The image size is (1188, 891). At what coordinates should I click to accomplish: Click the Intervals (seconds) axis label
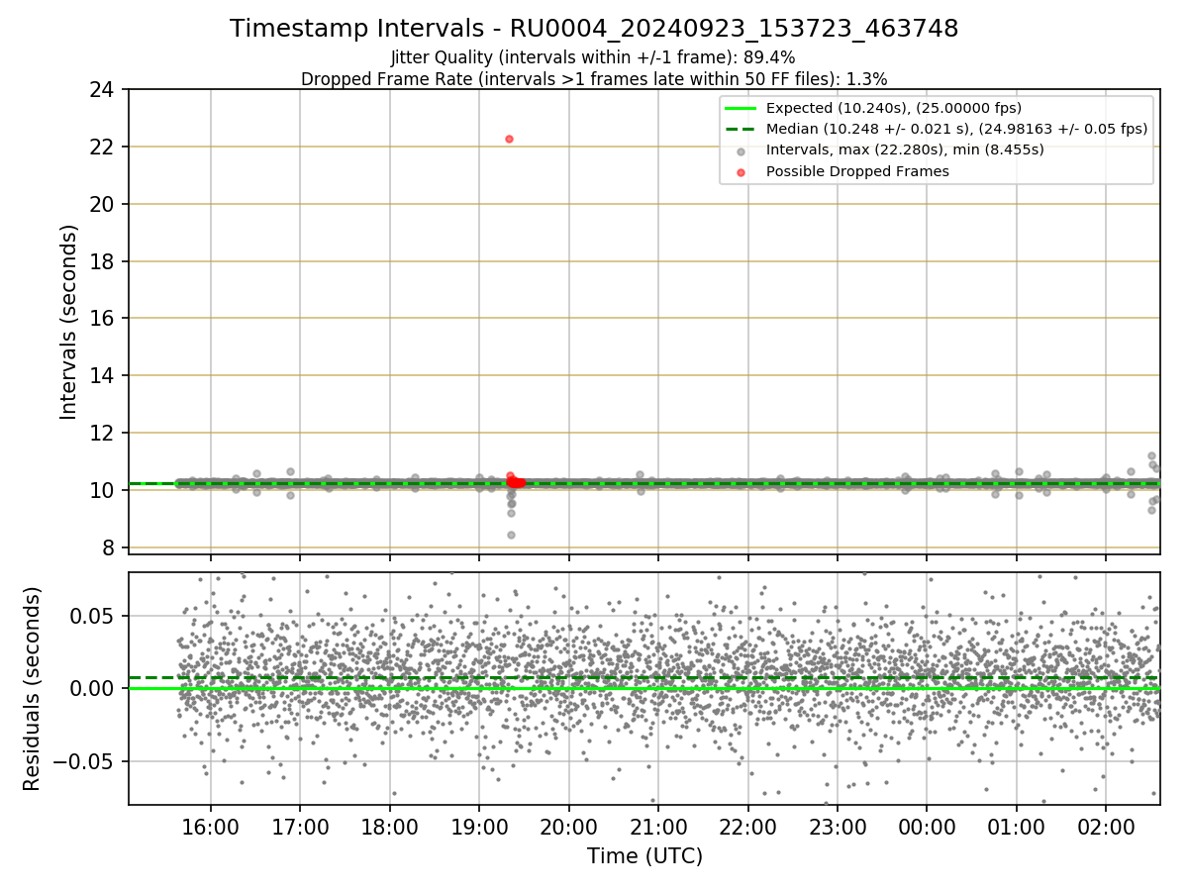69,322
